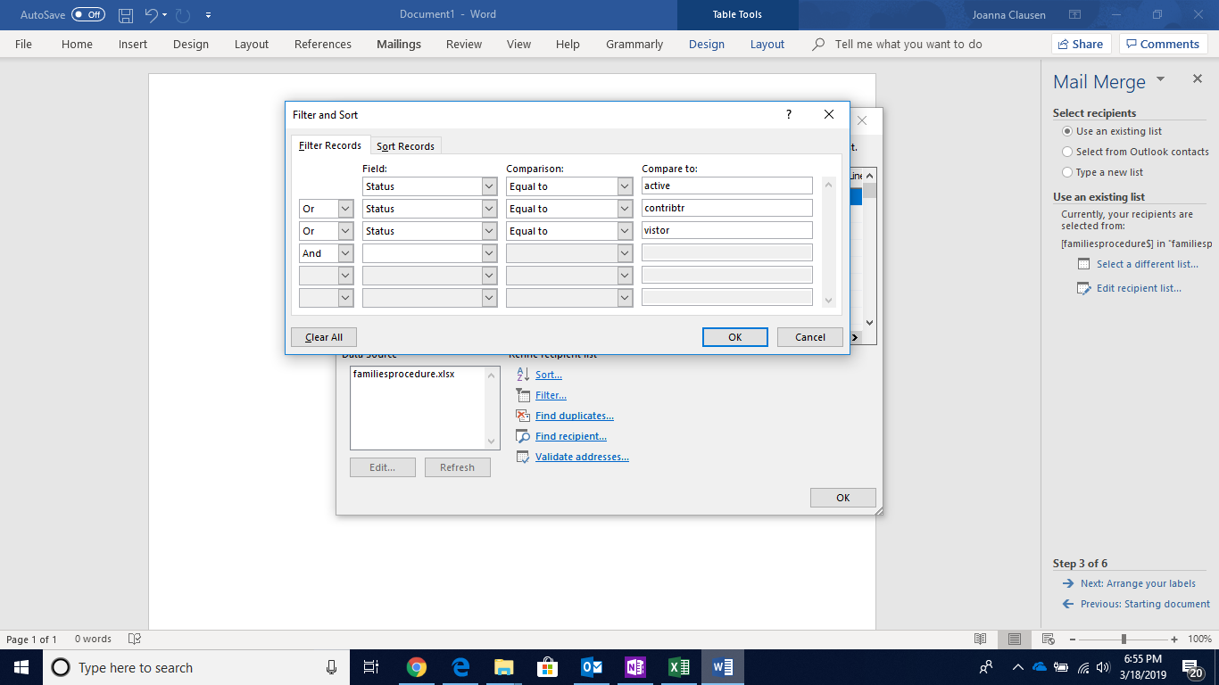Toggle the AutoSave switch
The height and width of the screenshot is (685, 1219).
tap(88, 15)
